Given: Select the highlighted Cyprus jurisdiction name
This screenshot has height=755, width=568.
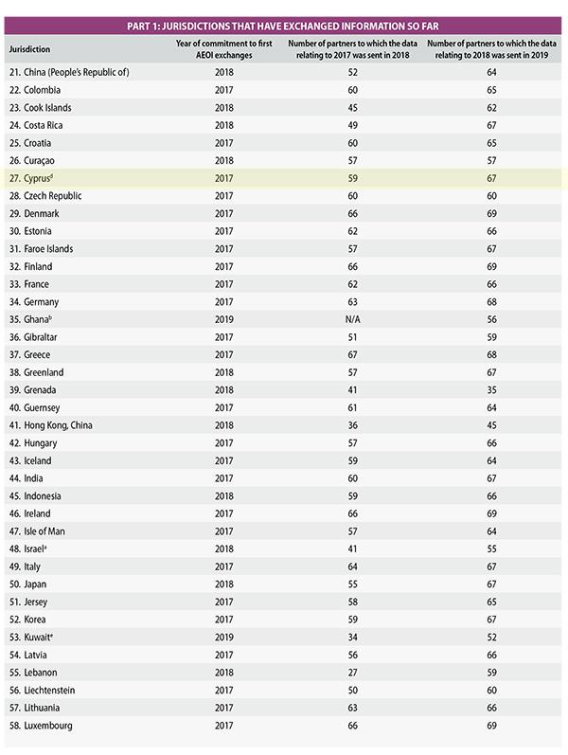Looking at the screenshot, I should (x=38, y=178).
